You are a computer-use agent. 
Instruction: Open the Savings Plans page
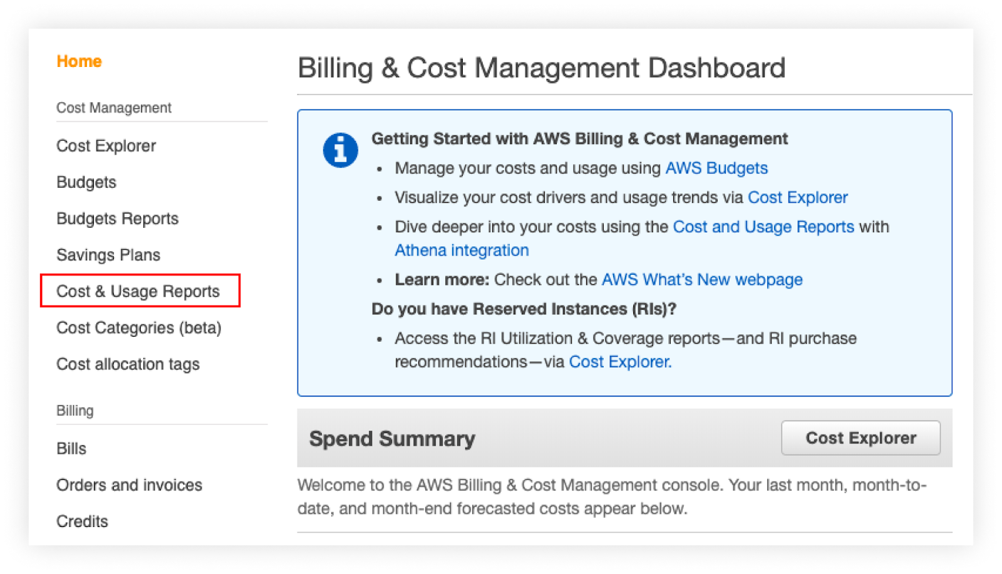108,255
